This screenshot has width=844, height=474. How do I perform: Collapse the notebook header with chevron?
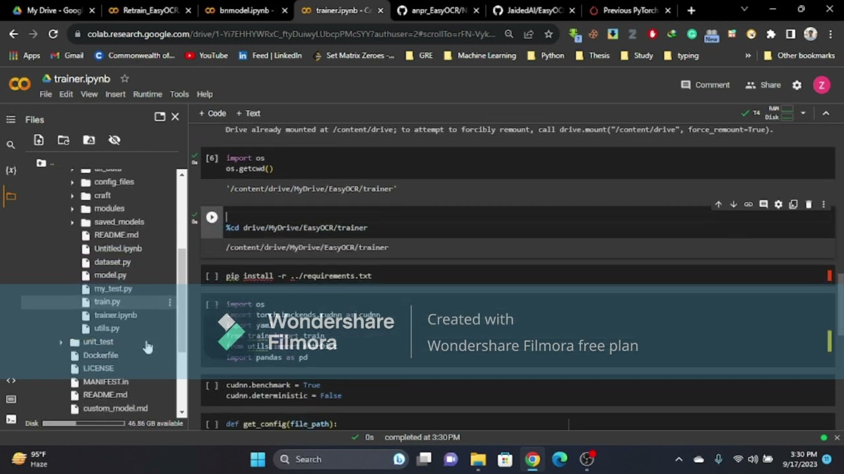tap(826, 113)
